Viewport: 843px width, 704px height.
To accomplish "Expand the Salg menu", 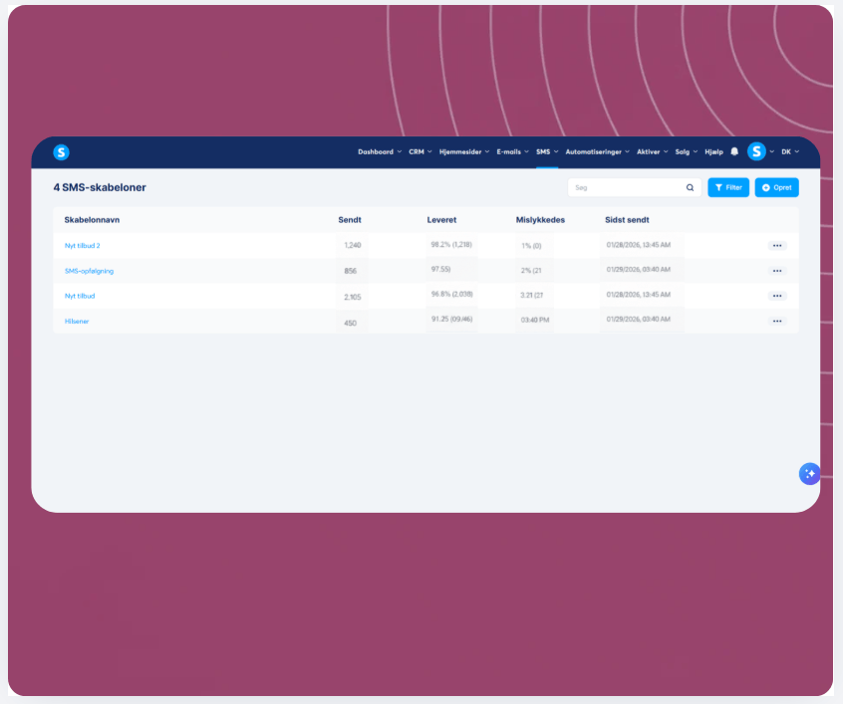I will coord(686,152).
